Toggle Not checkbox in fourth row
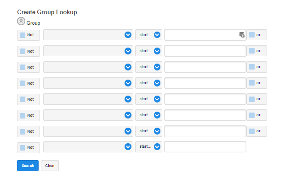This screenshot has width=296, height=194. pyautogui.click(x=23, y=83)
